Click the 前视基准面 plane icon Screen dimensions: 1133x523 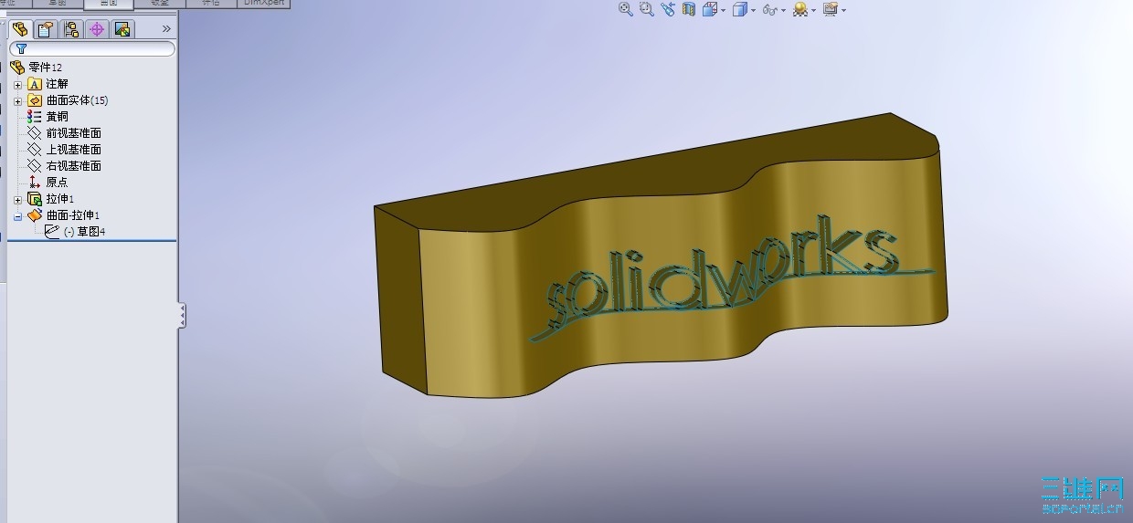(35, 133)
